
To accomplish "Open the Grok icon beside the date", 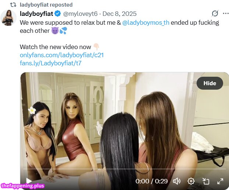I will [x=215, y=14].
